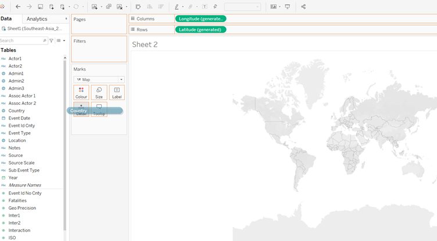Select the Admin1 field
The height and width of the screenshot is (241, 437).
tap(16, 74)
